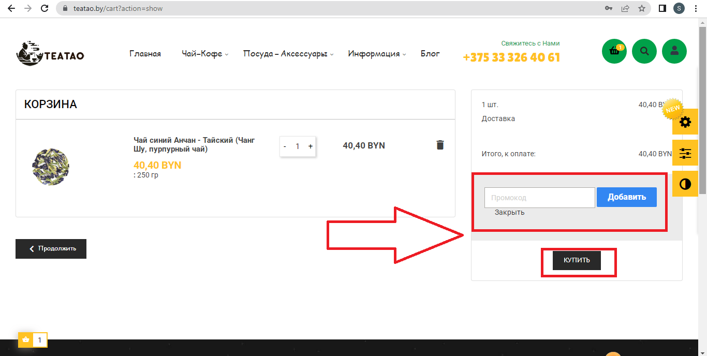Click the floating basket counter at bottom left
707x356 pixels.
tap(33, 340)
